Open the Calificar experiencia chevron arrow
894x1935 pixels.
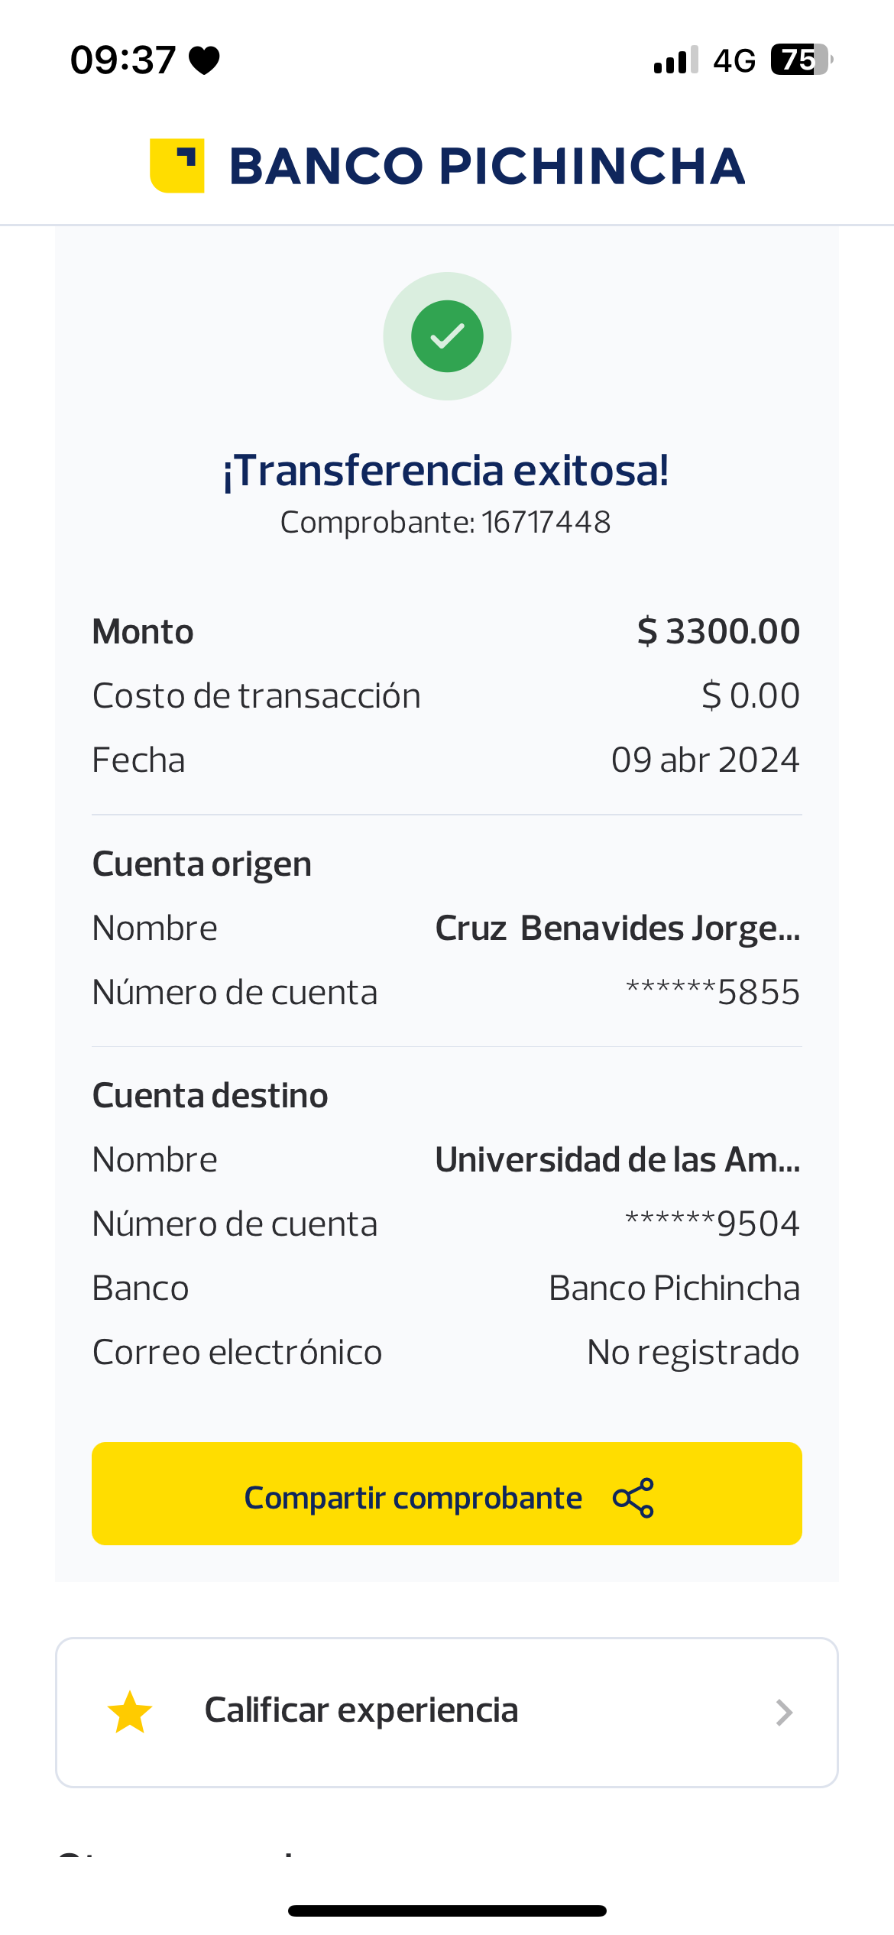pos(784,1713)
